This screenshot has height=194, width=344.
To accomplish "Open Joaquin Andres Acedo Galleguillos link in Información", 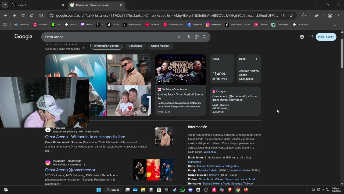I will point(217,166).
